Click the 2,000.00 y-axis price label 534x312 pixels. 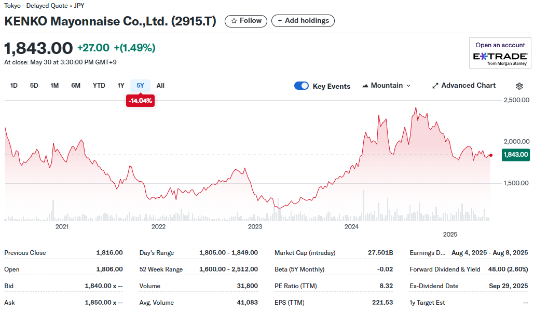point(517,142)
